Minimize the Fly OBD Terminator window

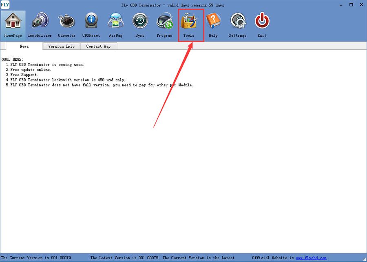coord(340,5)
